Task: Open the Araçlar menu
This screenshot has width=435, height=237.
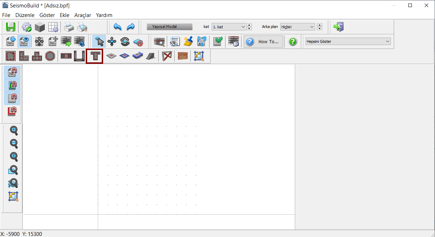Action: click(83, 15)
